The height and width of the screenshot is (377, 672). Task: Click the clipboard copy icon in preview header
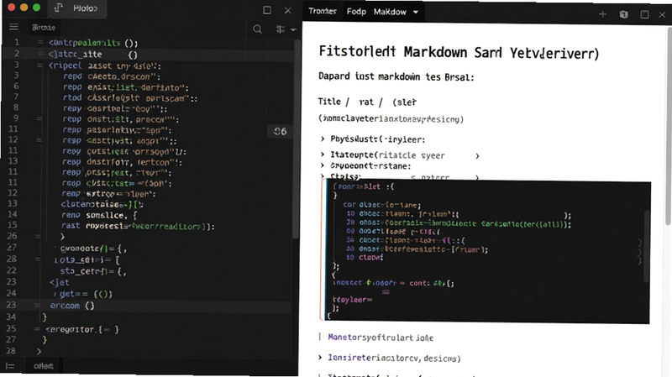click(x=623, y=14)
